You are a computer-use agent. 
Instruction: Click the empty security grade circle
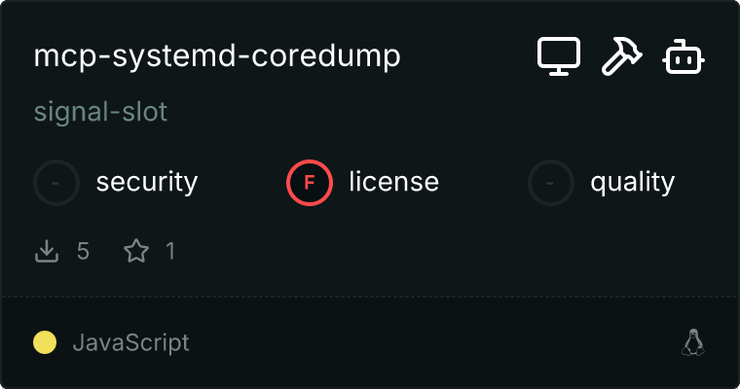click(56, 183)
